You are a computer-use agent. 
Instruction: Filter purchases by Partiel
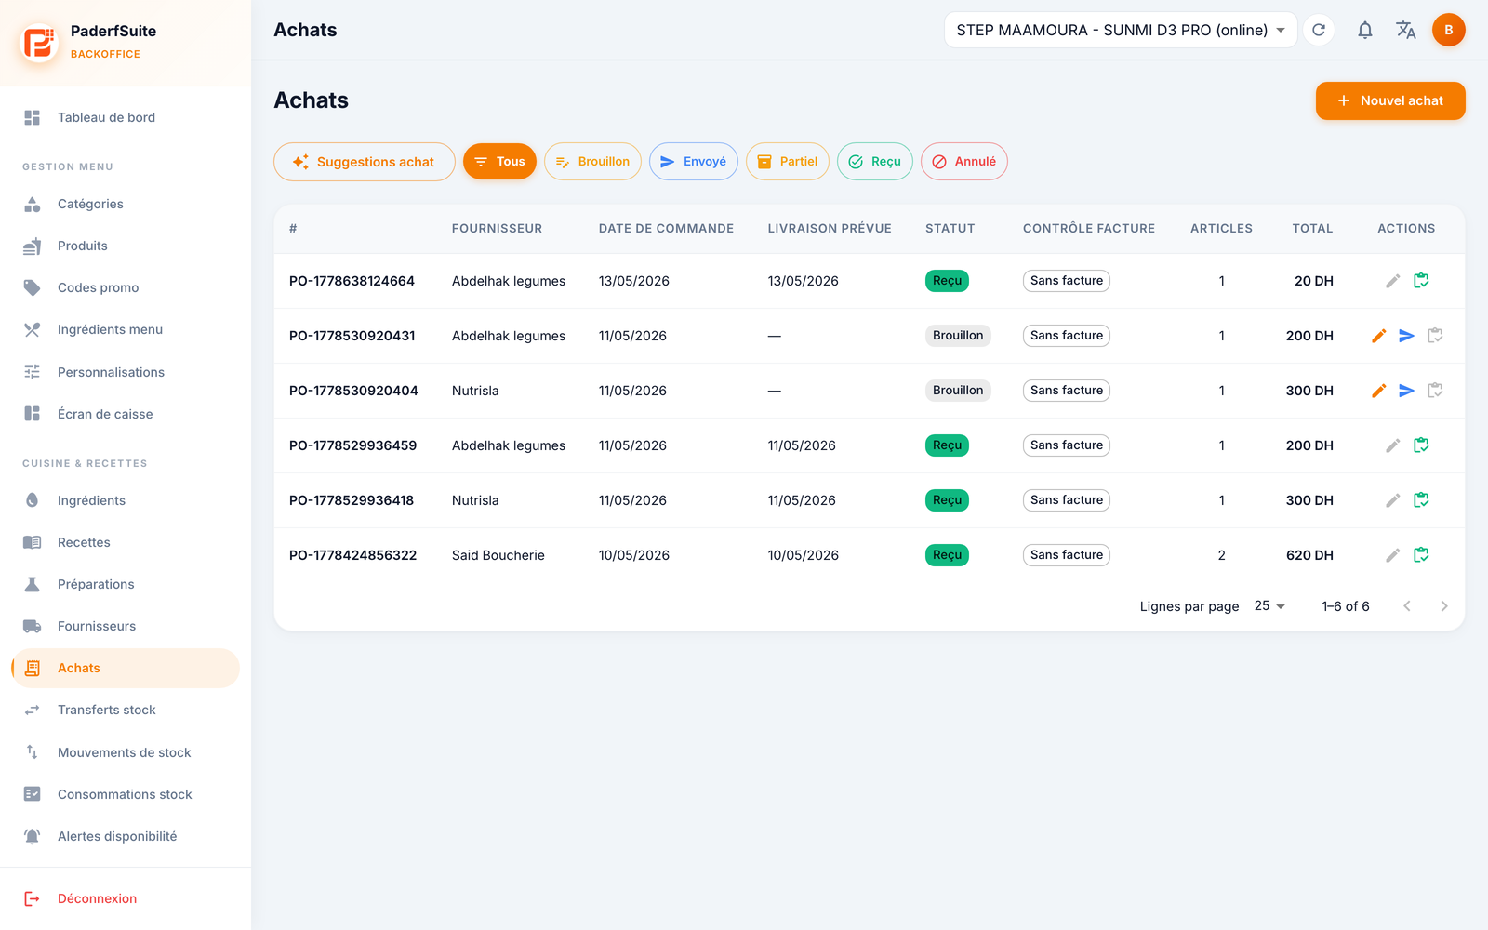[788, 162]
